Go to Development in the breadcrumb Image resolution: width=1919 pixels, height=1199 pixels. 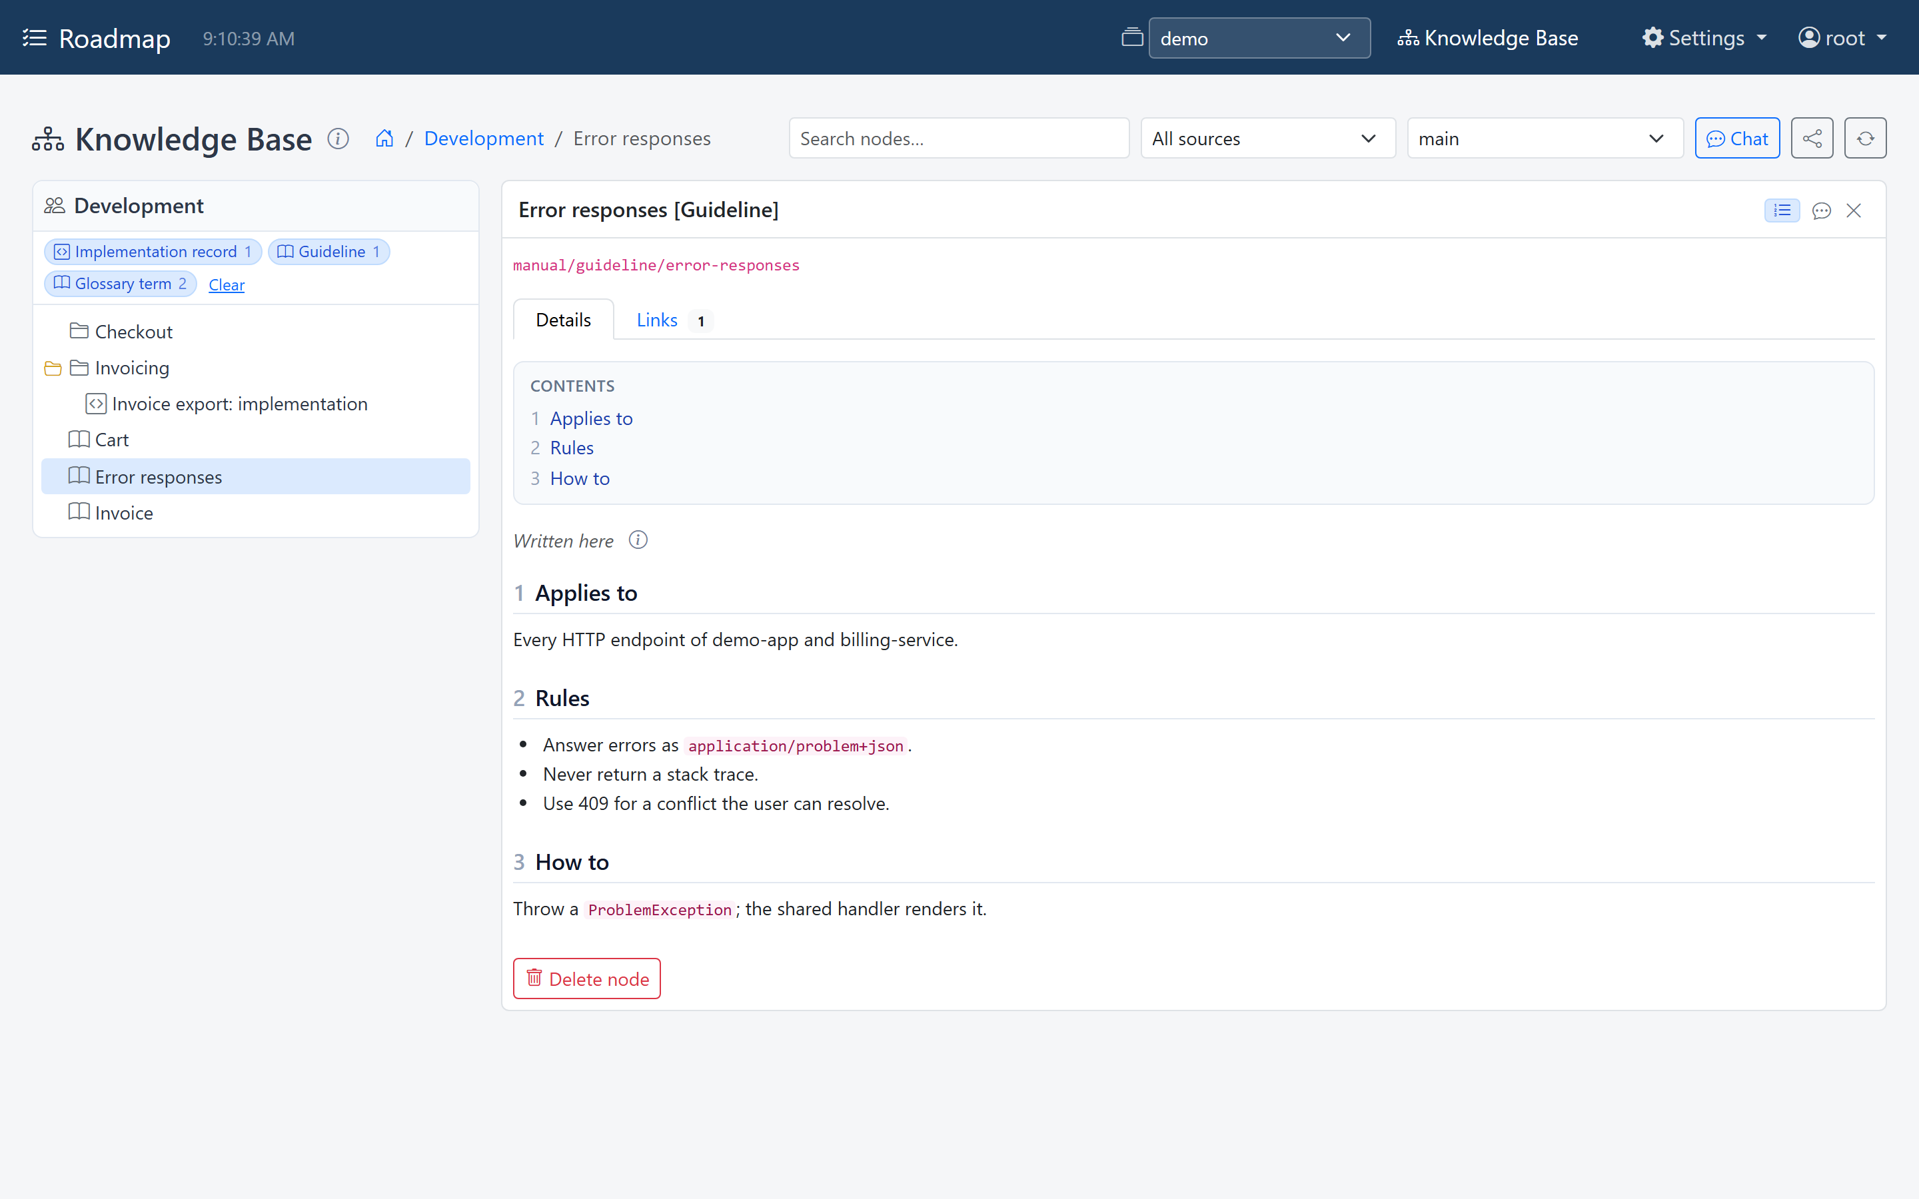tap(484, 139)
